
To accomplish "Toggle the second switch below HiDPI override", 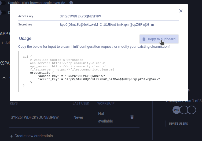I will pos(3,13).
